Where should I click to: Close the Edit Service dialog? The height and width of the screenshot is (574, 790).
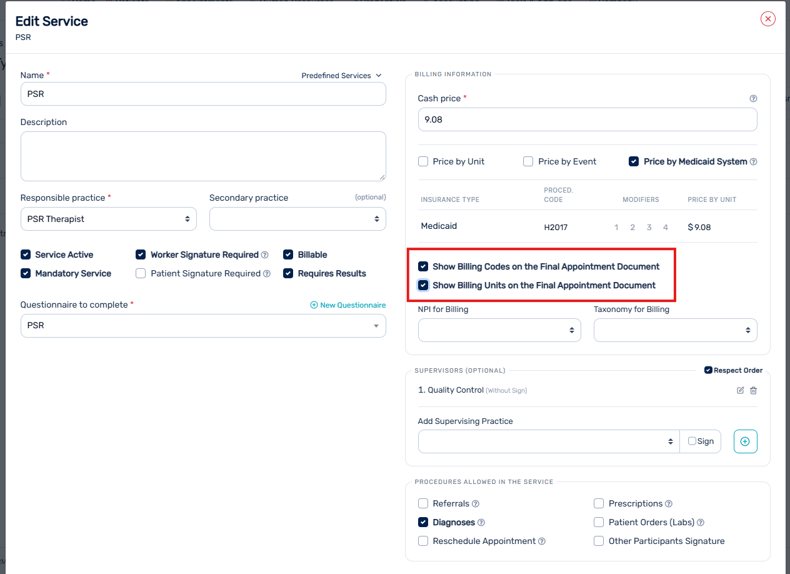pyautogui.click(x=768, y=19)
